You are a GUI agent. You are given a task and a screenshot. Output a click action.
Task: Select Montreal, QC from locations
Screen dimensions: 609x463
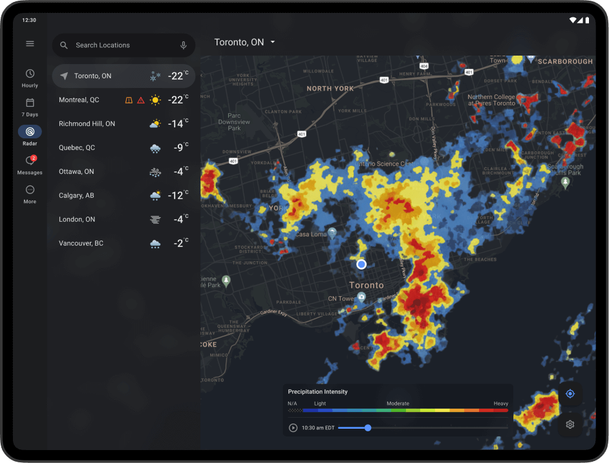(x=79, y=100)
